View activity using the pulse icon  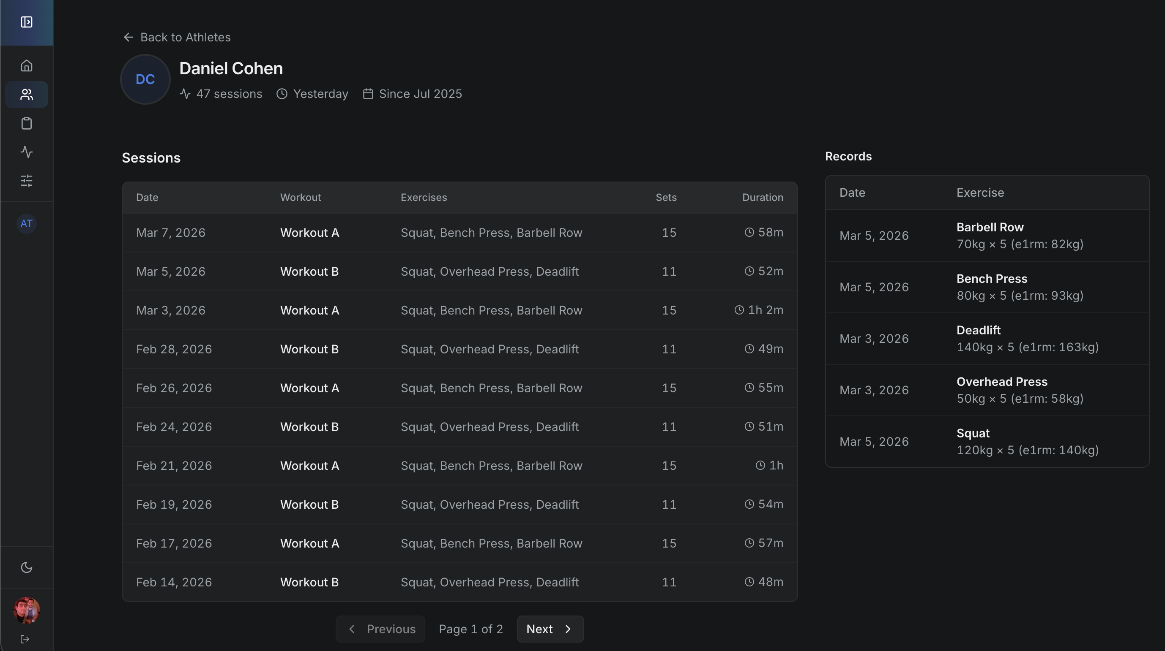pos(26,152)
